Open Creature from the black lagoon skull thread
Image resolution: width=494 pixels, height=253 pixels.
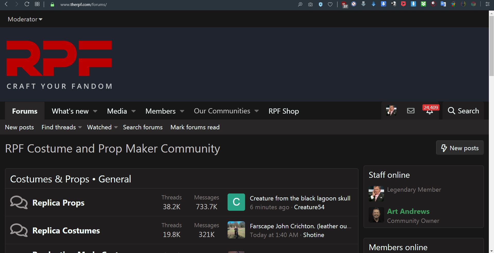[300, 198]
